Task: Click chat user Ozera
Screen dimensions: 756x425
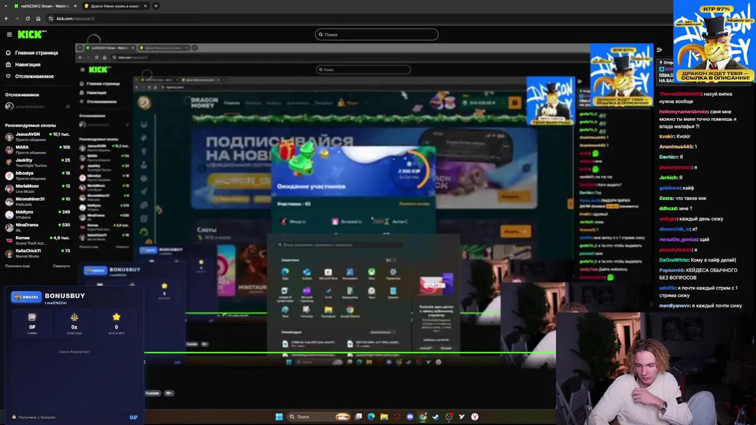Action: click(x=667, y=198)
